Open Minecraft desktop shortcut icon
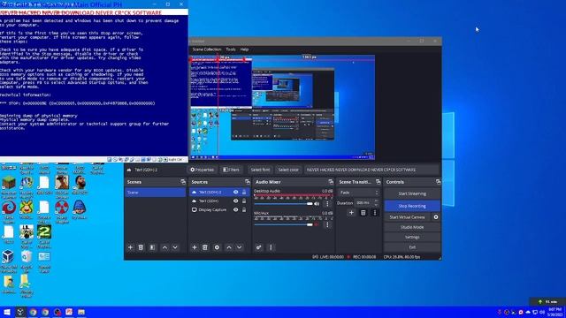 [9, 186]
